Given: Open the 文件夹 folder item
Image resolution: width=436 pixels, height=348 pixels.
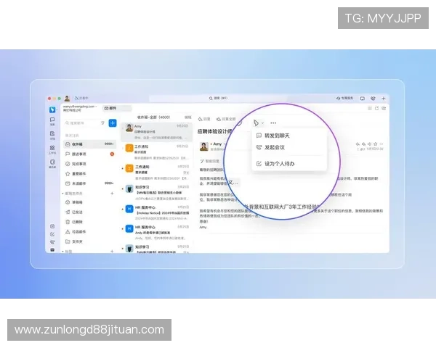Looking at the screenshot, I should point(89,241).
